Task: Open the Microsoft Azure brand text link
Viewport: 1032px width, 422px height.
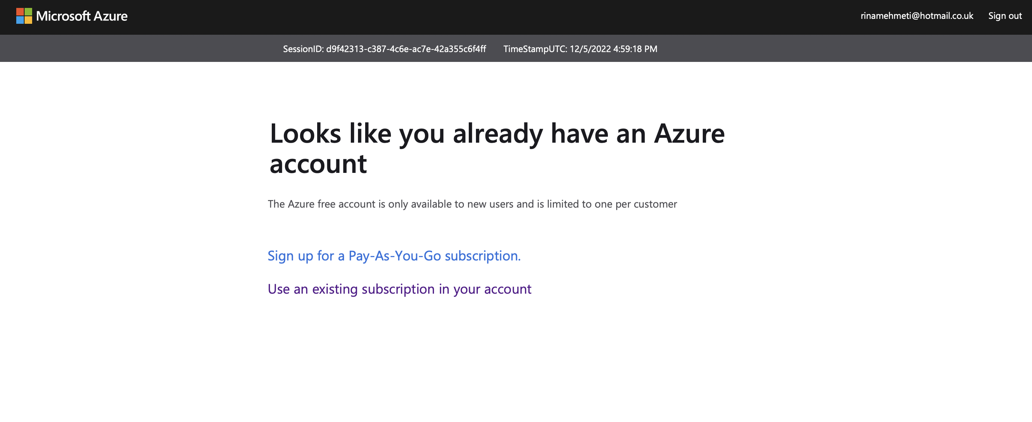Action: [x=82, y=16]
